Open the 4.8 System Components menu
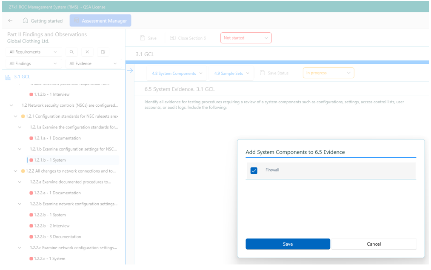This screenshot has height=270, width=431. click(177, 73)
